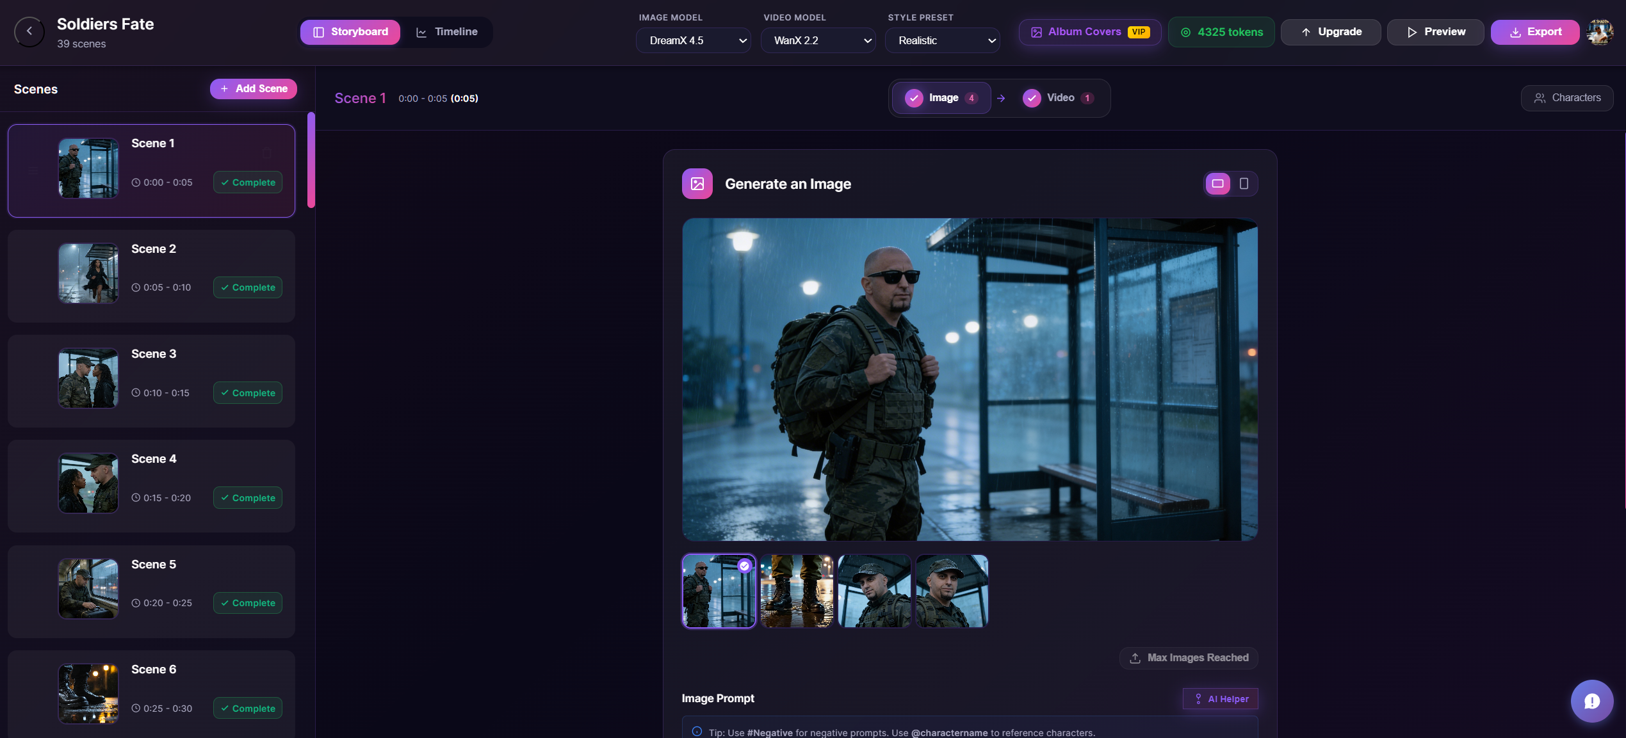The image size is (1626, 738).
Task: Select the third generated image thumbnail
Action: pos(874,591)
